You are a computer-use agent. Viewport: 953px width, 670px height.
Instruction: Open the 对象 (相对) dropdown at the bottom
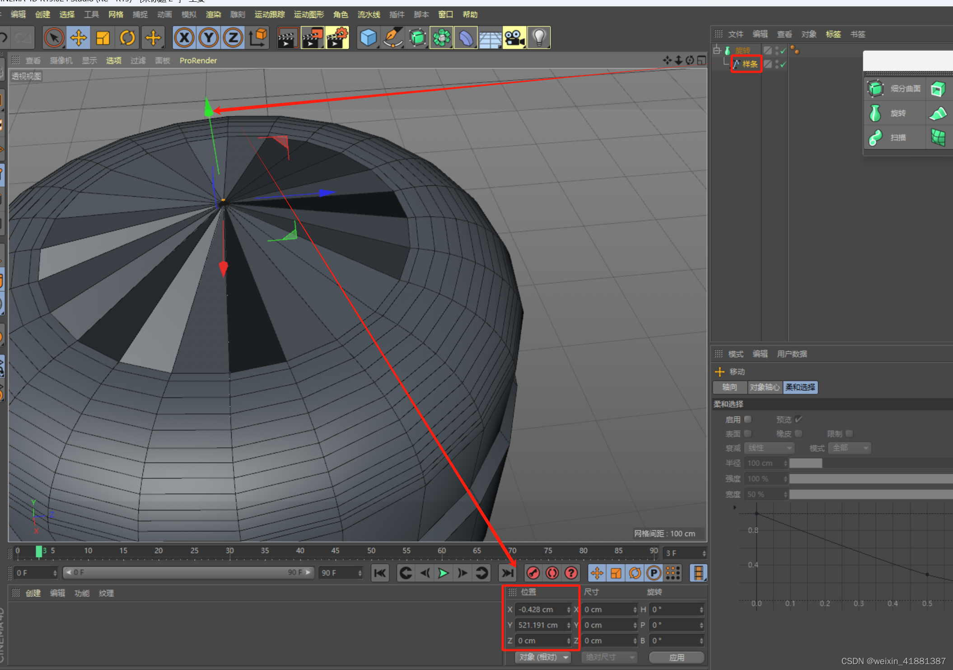tap(542, 657)
